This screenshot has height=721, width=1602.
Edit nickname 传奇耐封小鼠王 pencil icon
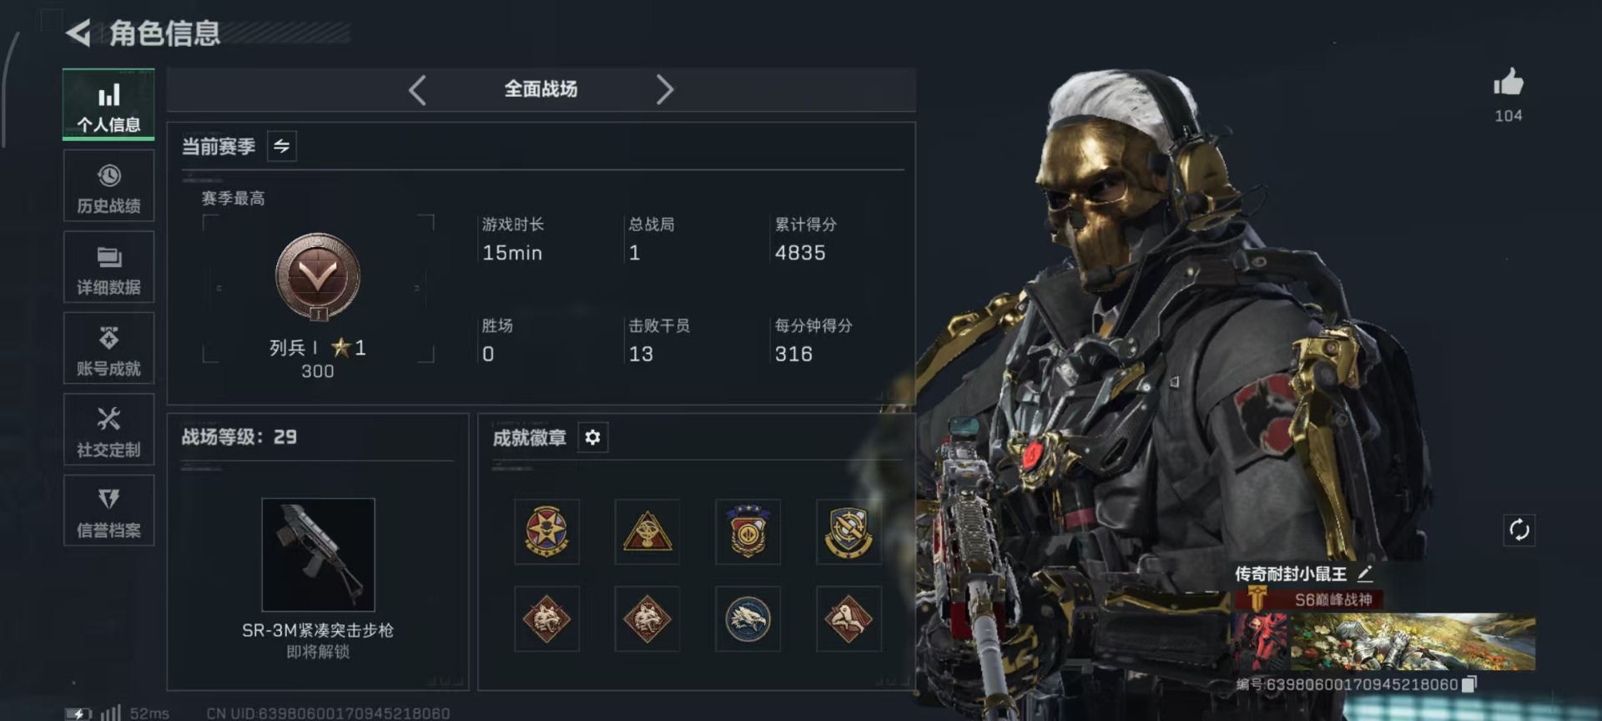tap(1365, 574)
